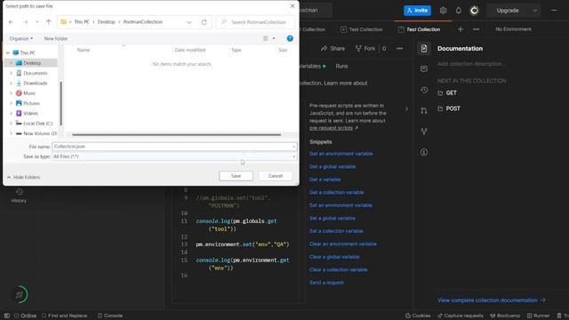569x320 pixels.
Task: Select Pictures in the folder tree
Action: tap(31, 103)
